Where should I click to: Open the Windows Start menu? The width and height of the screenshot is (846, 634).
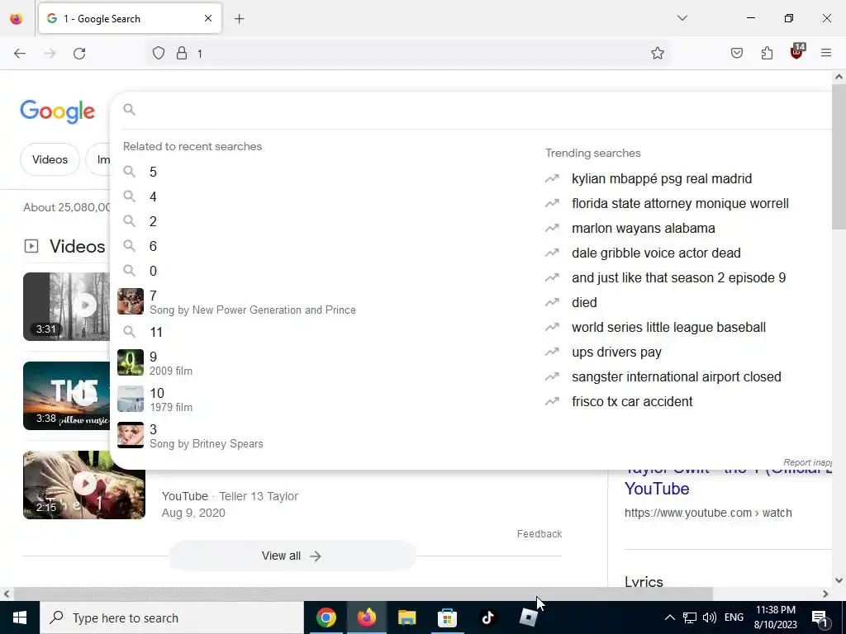[x=20, y=617]
